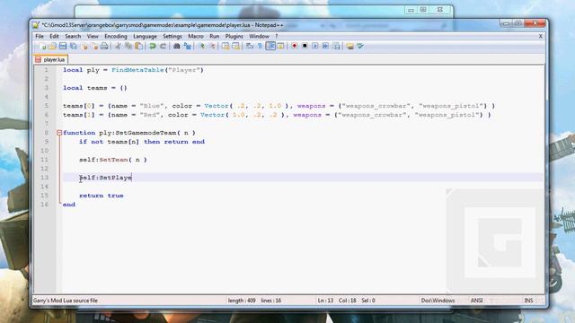This screenshot has width=575, height=323.
Task: Start macro recording with the red dot icon
Action: [x=294, y=46]
